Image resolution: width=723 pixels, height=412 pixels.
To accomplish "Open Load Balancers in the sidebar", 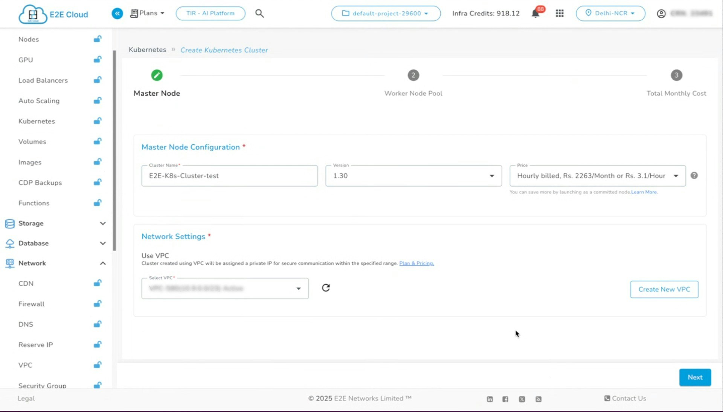I will (x=43, y=80).
